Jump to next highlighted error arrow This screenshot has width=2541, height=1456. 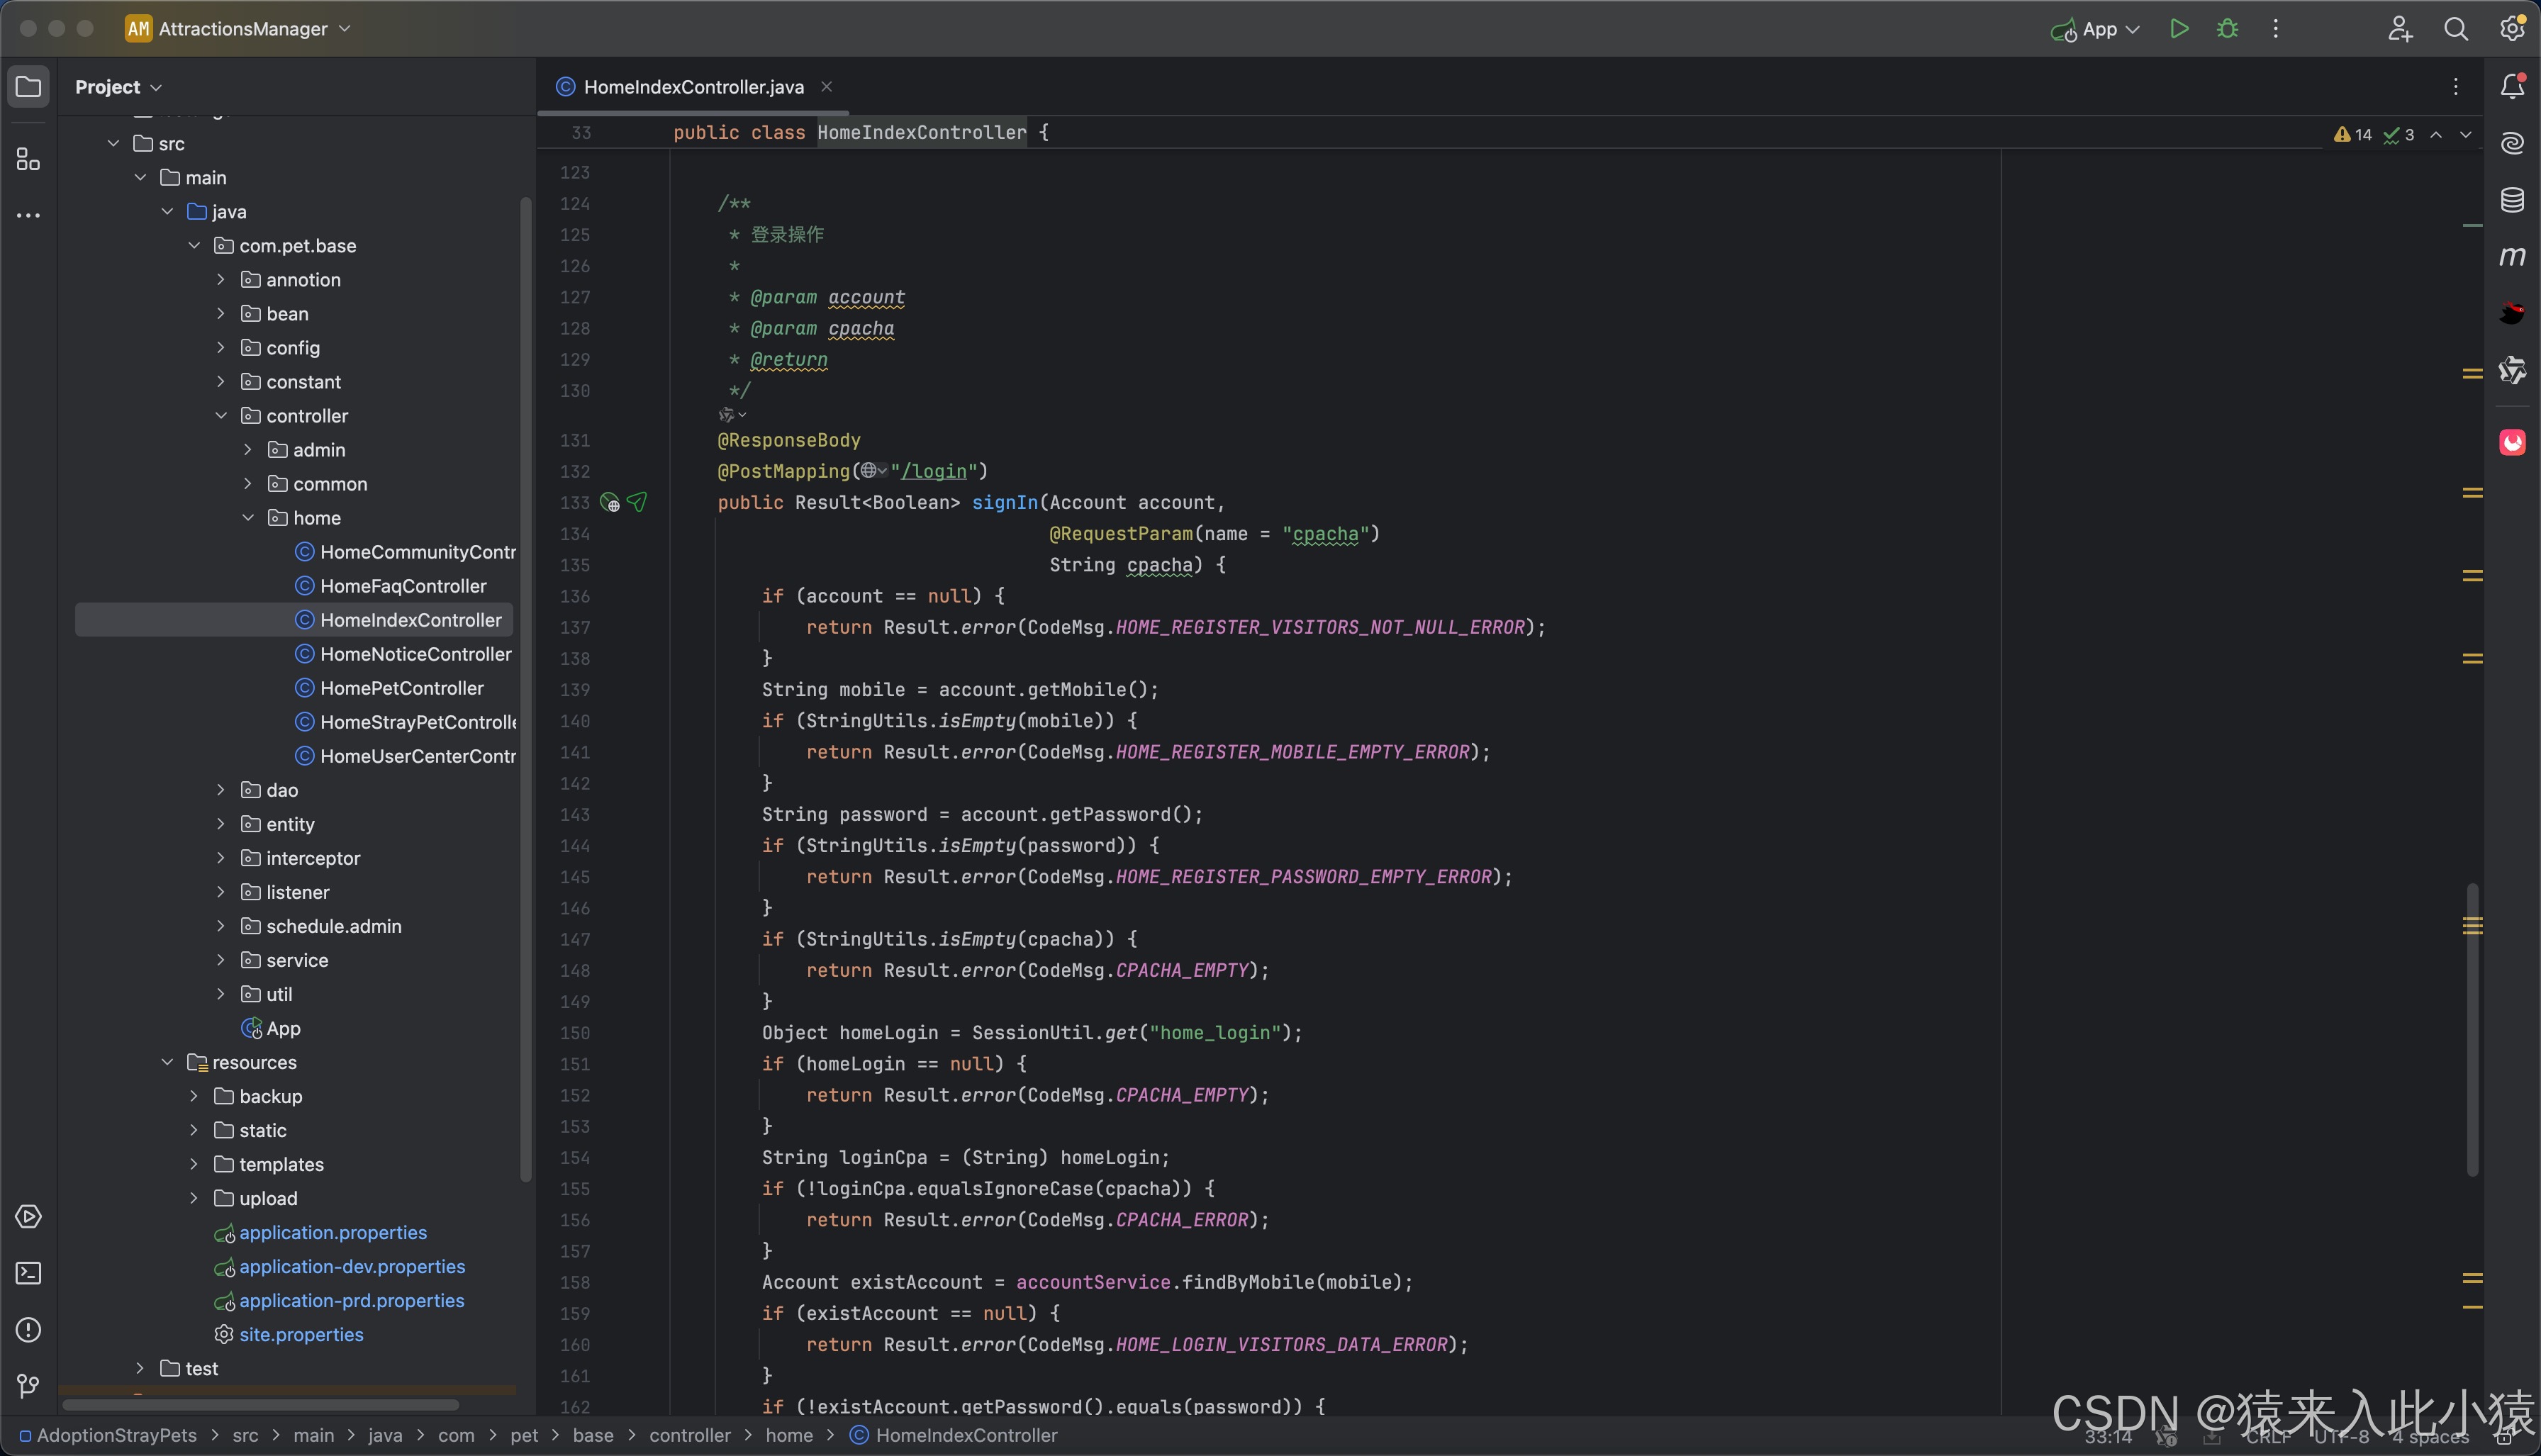tap(2466, 135)
